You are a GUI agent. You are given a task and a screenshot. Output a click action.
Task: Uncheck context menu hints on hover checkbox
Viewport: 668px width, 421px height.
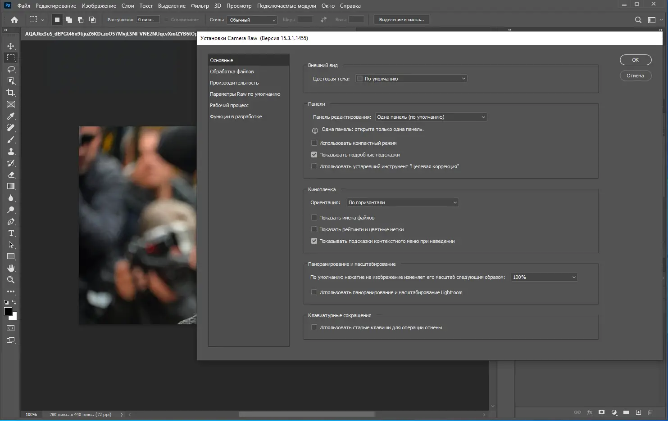314,241
